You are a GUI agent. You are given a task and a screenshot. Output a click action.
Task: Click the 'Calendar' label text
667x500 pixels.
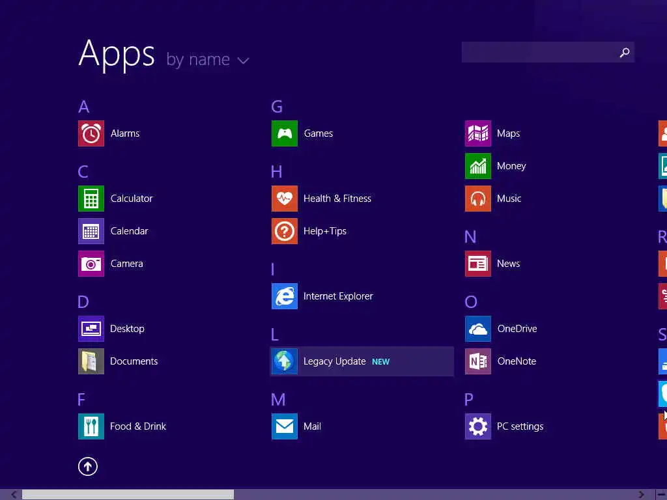click(130, 231)
